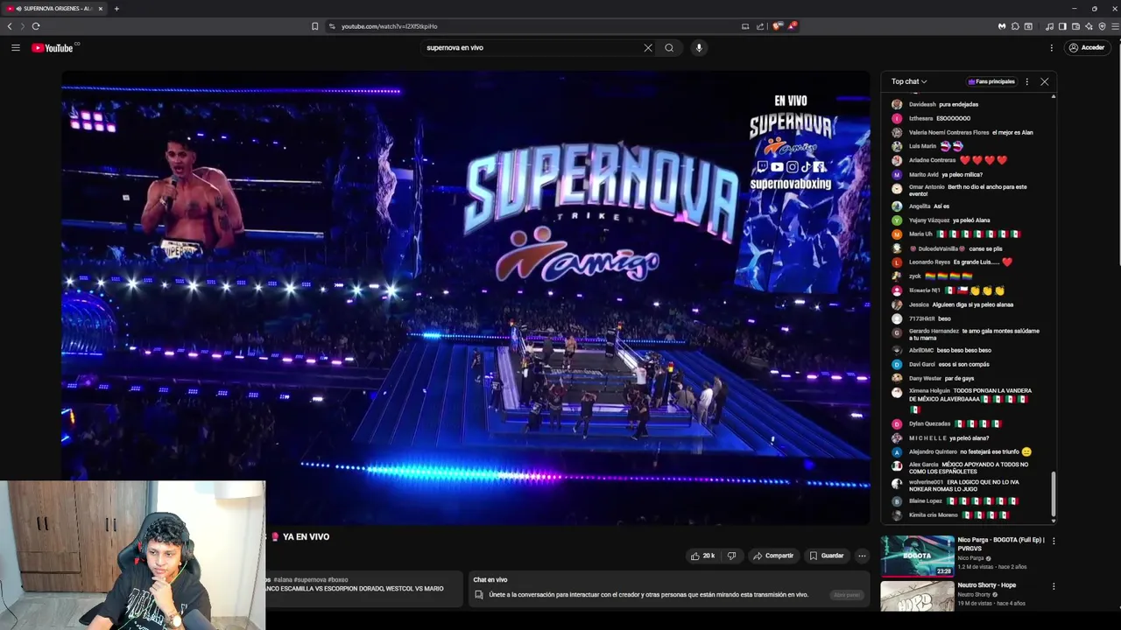Dislike the video with thumbs down

coord(731,556)
